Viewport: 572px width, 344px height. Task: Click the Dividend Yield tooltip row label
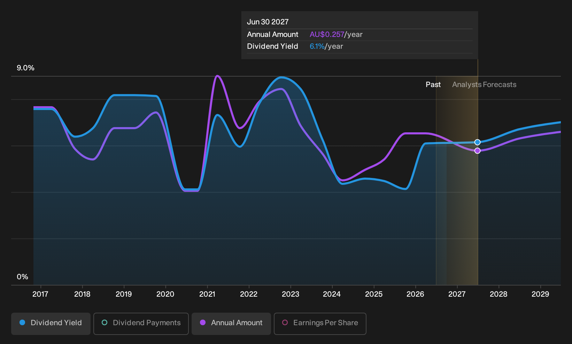tap(273, 46)
